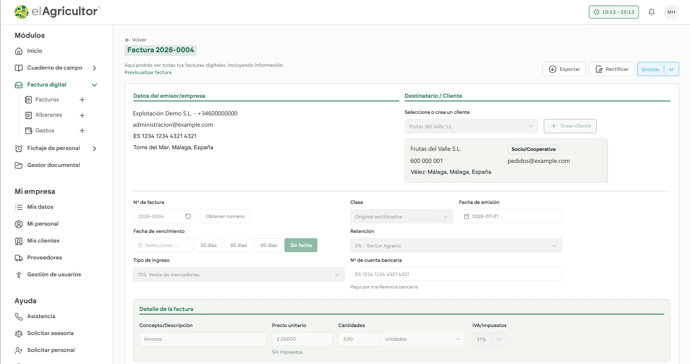Open the Emitido status dropdown arrow
690x364 pixels.
tap(671, 69)
